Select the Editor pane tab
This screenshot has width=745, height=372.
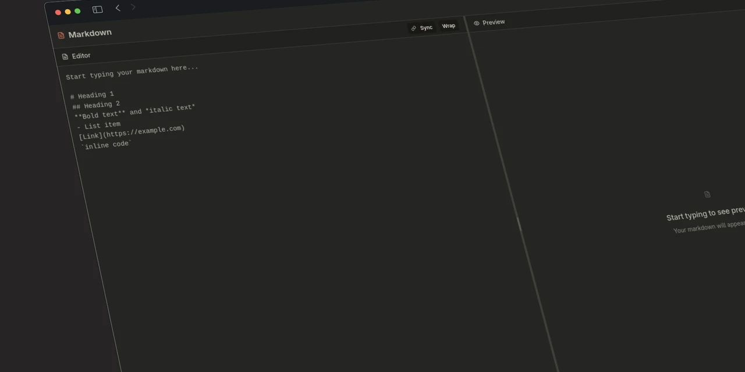(x=76, y=56)
